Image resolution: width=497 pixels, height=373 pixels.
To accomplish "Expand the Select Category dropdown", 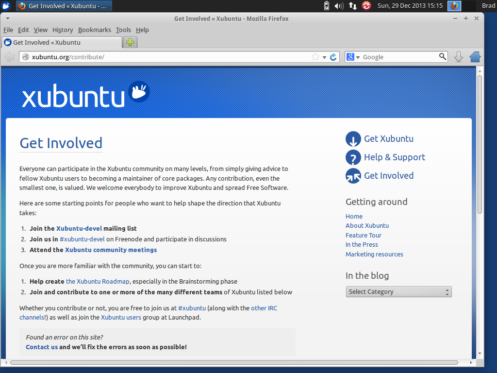I will tap(399, 292).
